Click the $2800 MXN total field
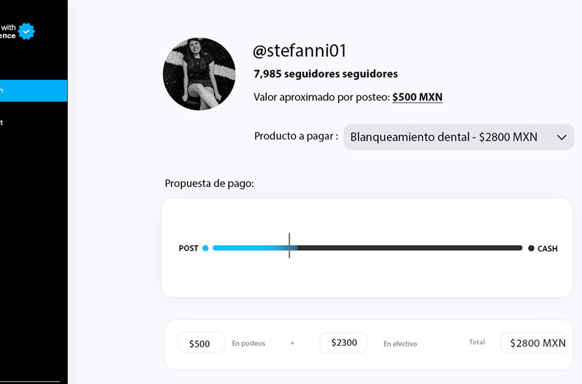The height and width of the screenshot is (384, 582). [x=534, y=342]
